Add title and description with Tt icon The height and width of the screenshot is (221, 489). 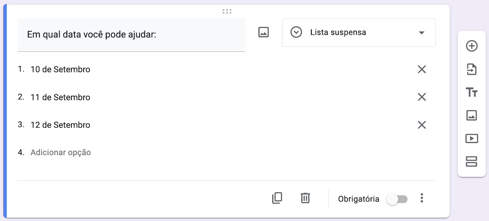tap(472, 92)
